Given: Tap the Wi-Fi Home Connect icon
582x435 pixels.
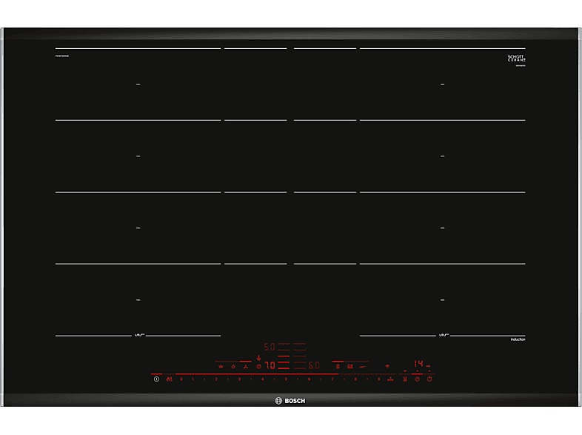Looking at the screenshot, I should pyautogui.click(x=387, y=366).
